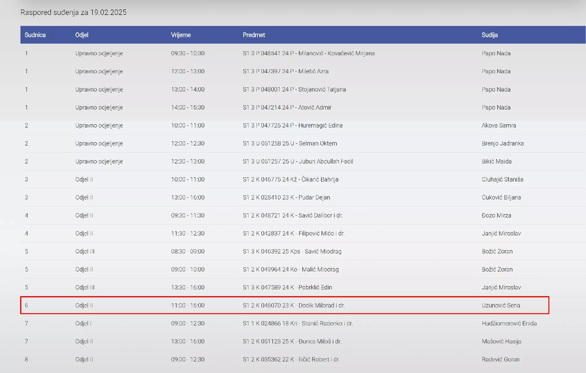Select judge Uzunović Sena cell
Screen dimensions: 586x373
click(501, 305)
